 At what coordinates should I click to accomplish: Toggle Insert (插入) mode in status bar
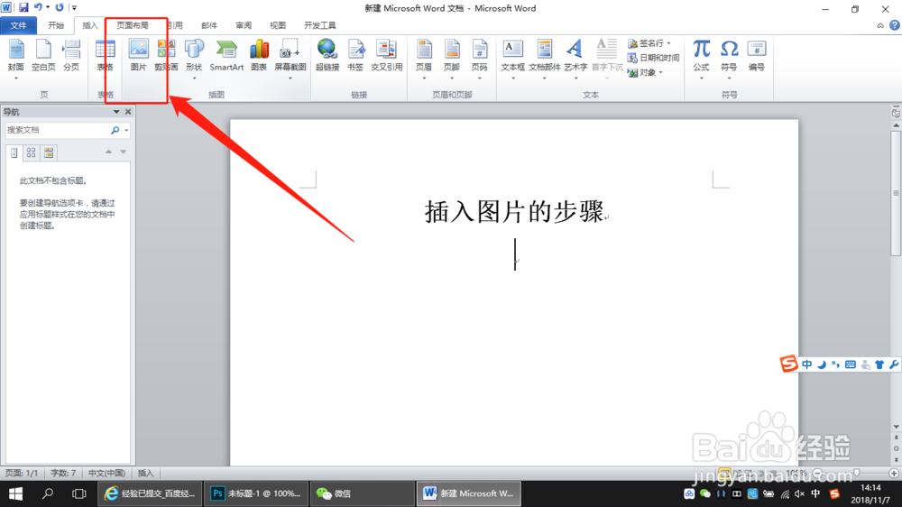[145, 473]
